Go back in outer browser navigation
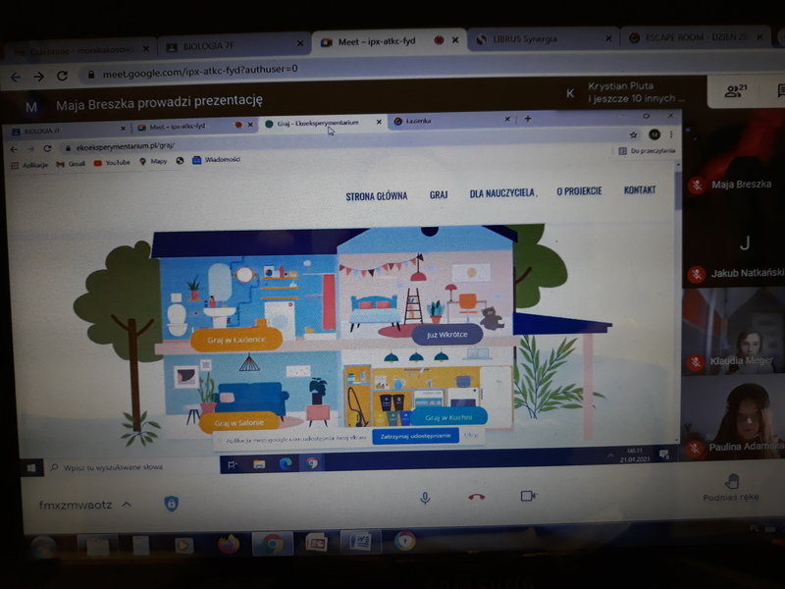785x589 pixels. (x=16, y=77)
